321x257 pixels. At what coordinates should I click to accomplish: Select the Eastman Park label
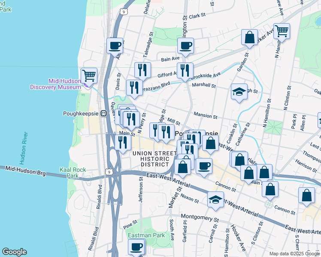point(146,235)
